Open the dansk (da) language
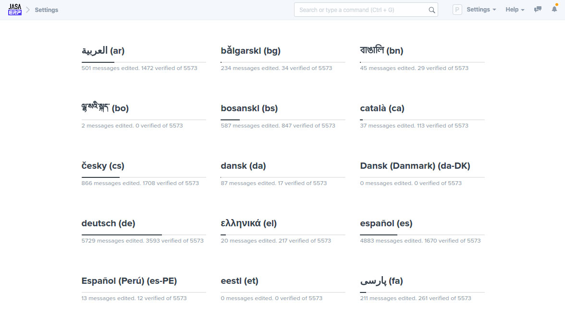 (244, 166)
